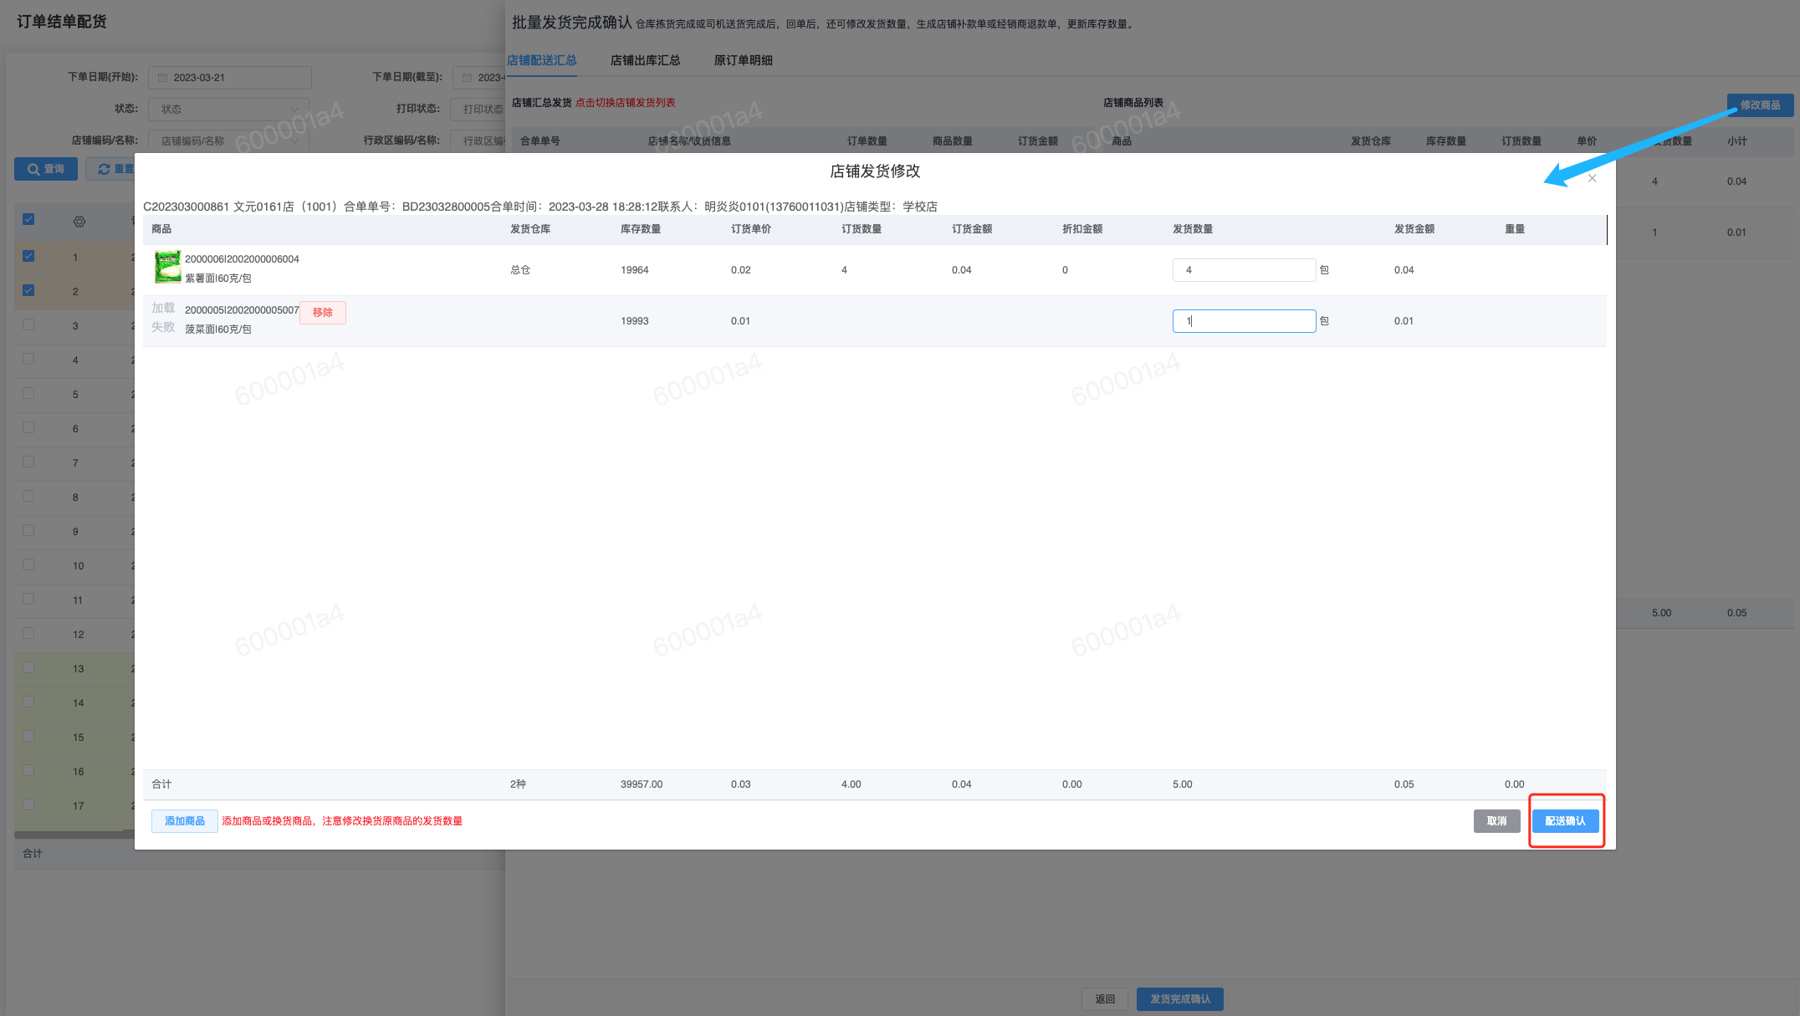Viewport: 1800px width, 1016px height.
Task: Click 发货数量 input for 紫薯面
Action: coord(1244,270)
